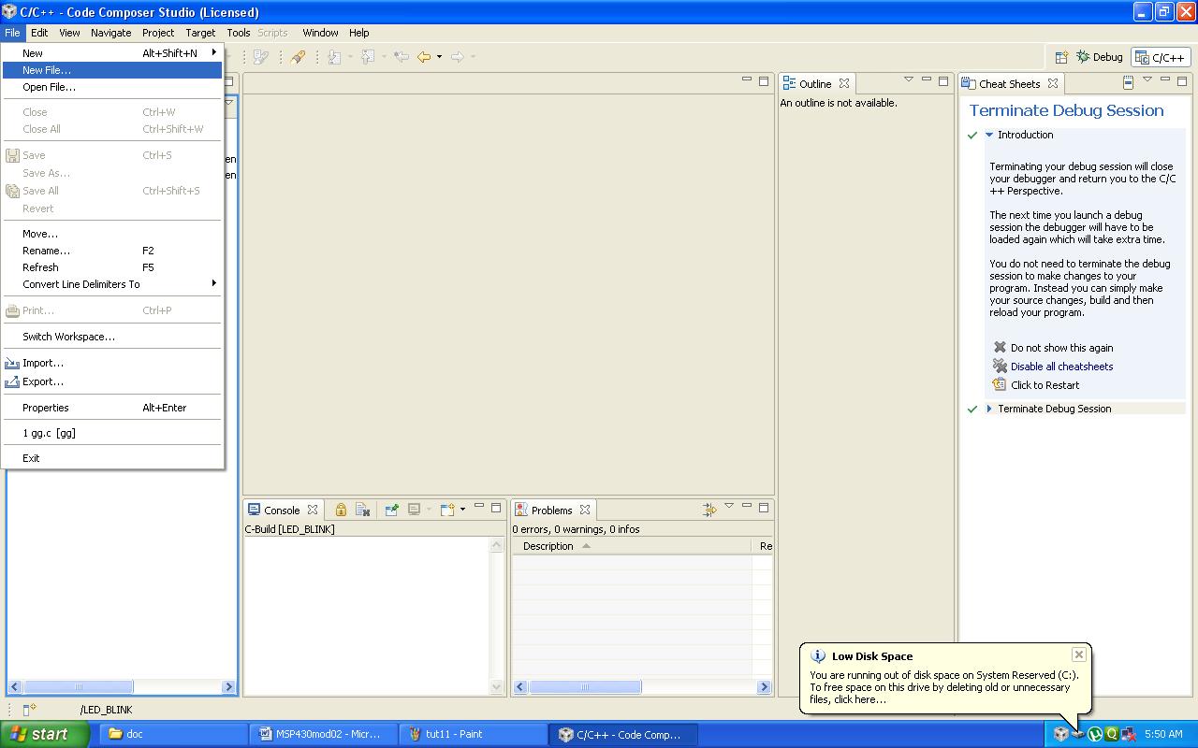1198x748 pixels.
Task: Open the Back history dropdown arrow
Action: pyautogui.click(x=439, y=57)
